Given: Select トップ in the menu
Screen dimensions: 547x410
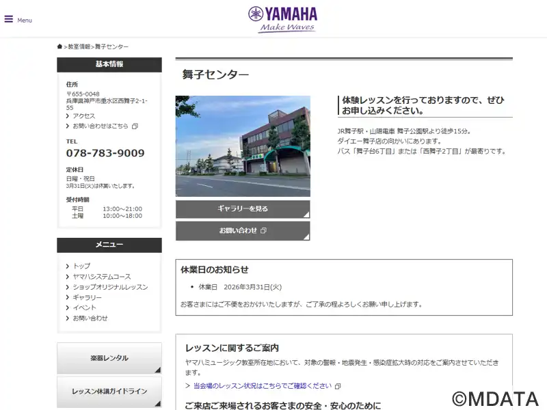Looking at the screenshot, I should point(81,266).
